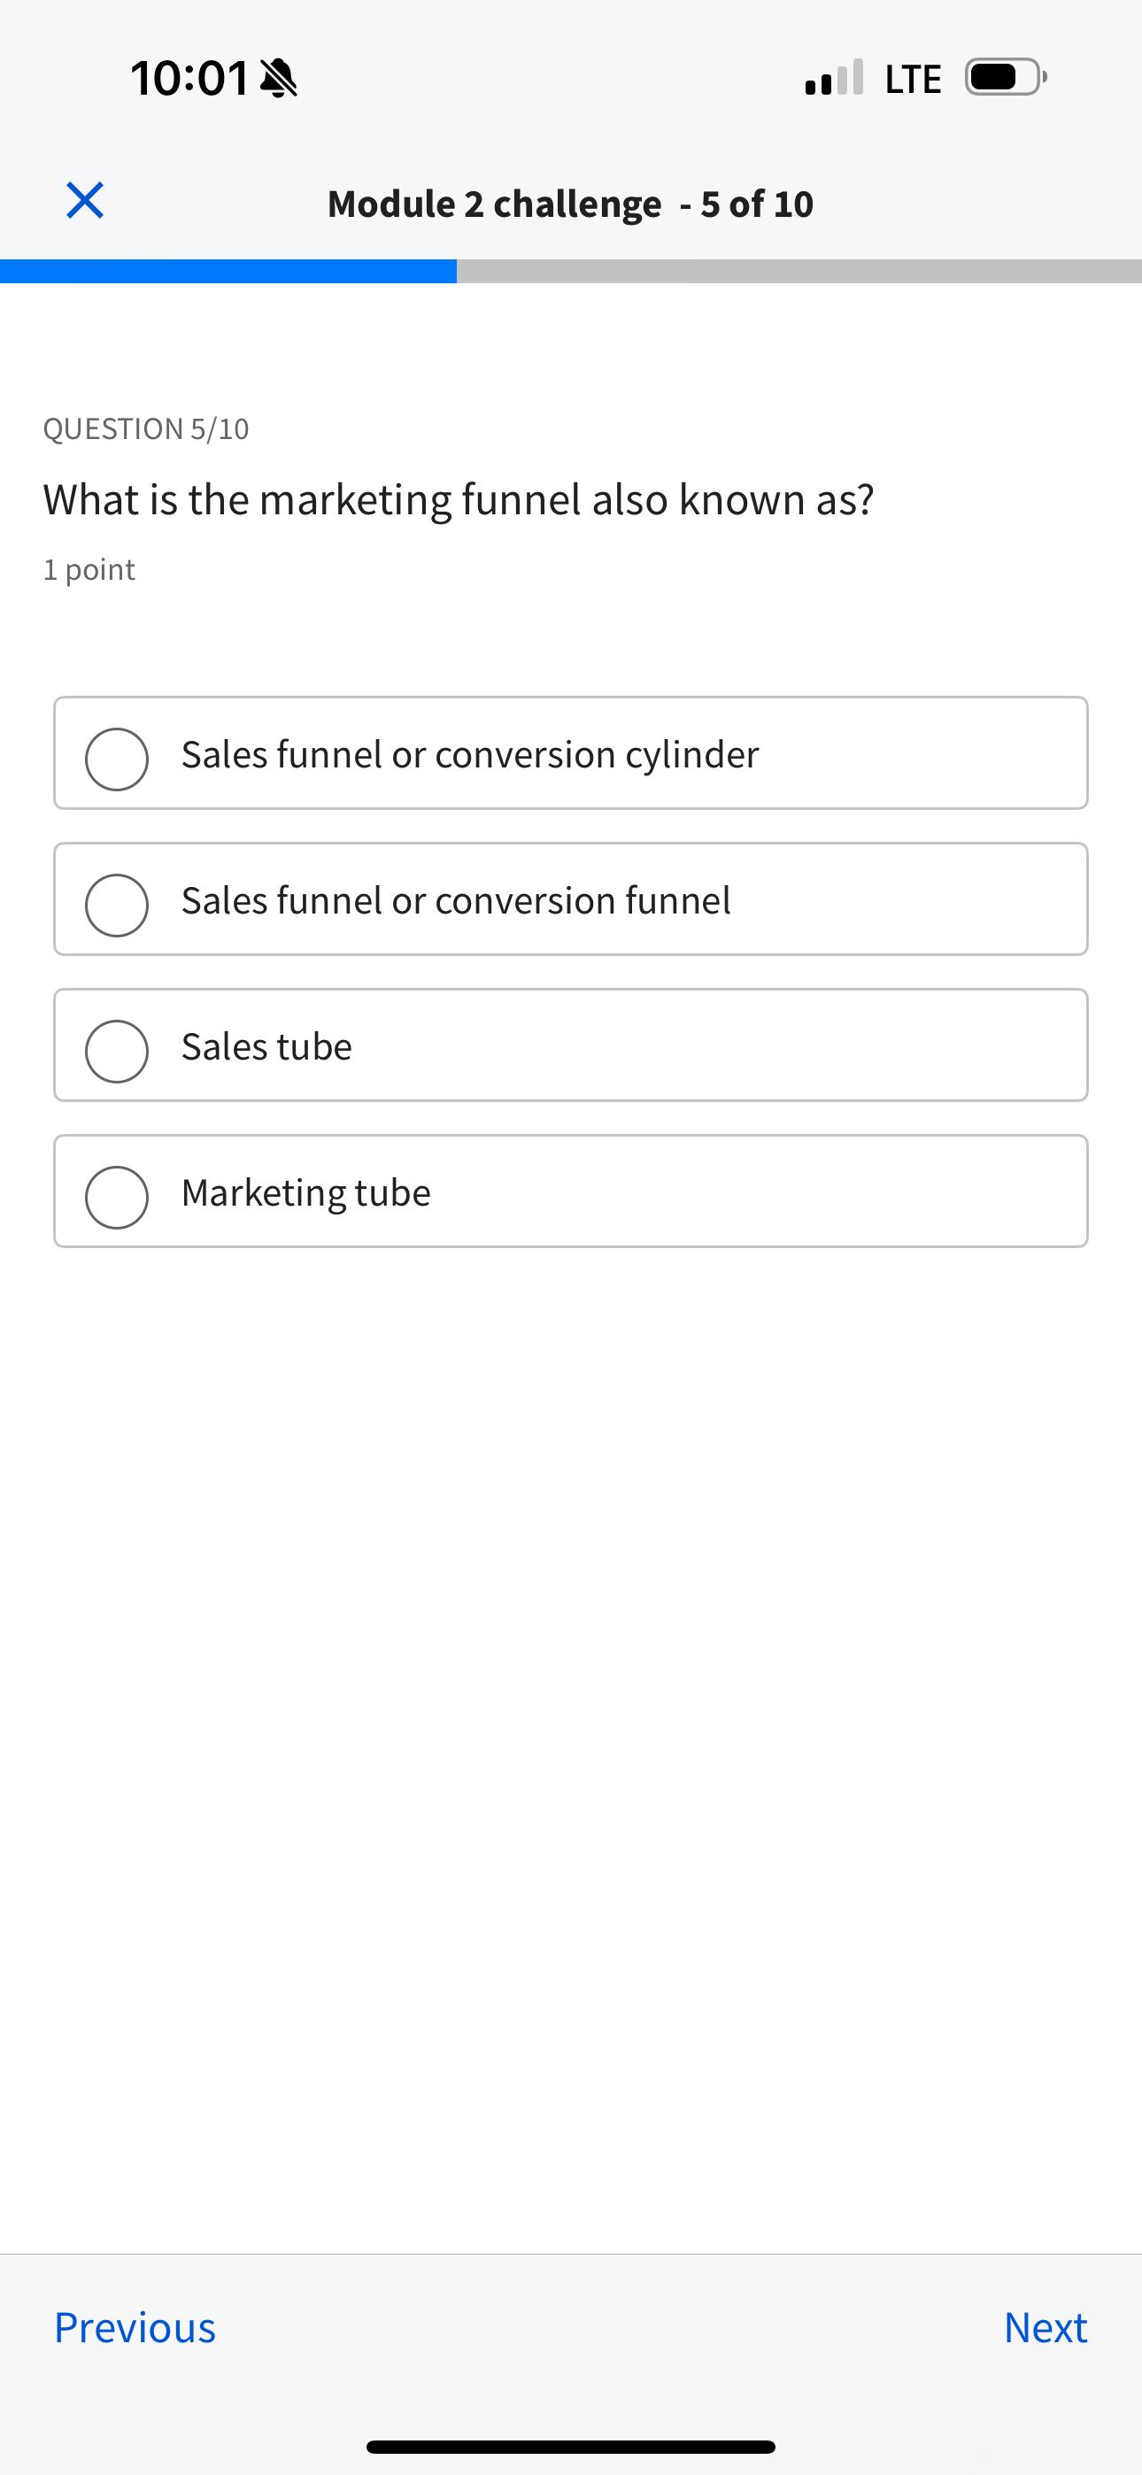Click the gray remaining progress bar section
1142x2475 pixels.
click(x=798, y=271)
